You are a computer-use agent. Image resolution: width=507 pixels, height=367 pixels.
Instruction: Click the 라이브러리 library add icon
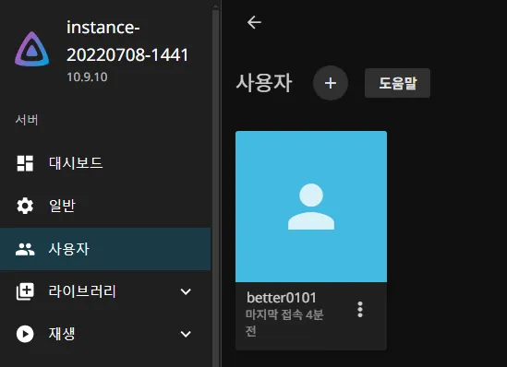[x=25, y=291]
